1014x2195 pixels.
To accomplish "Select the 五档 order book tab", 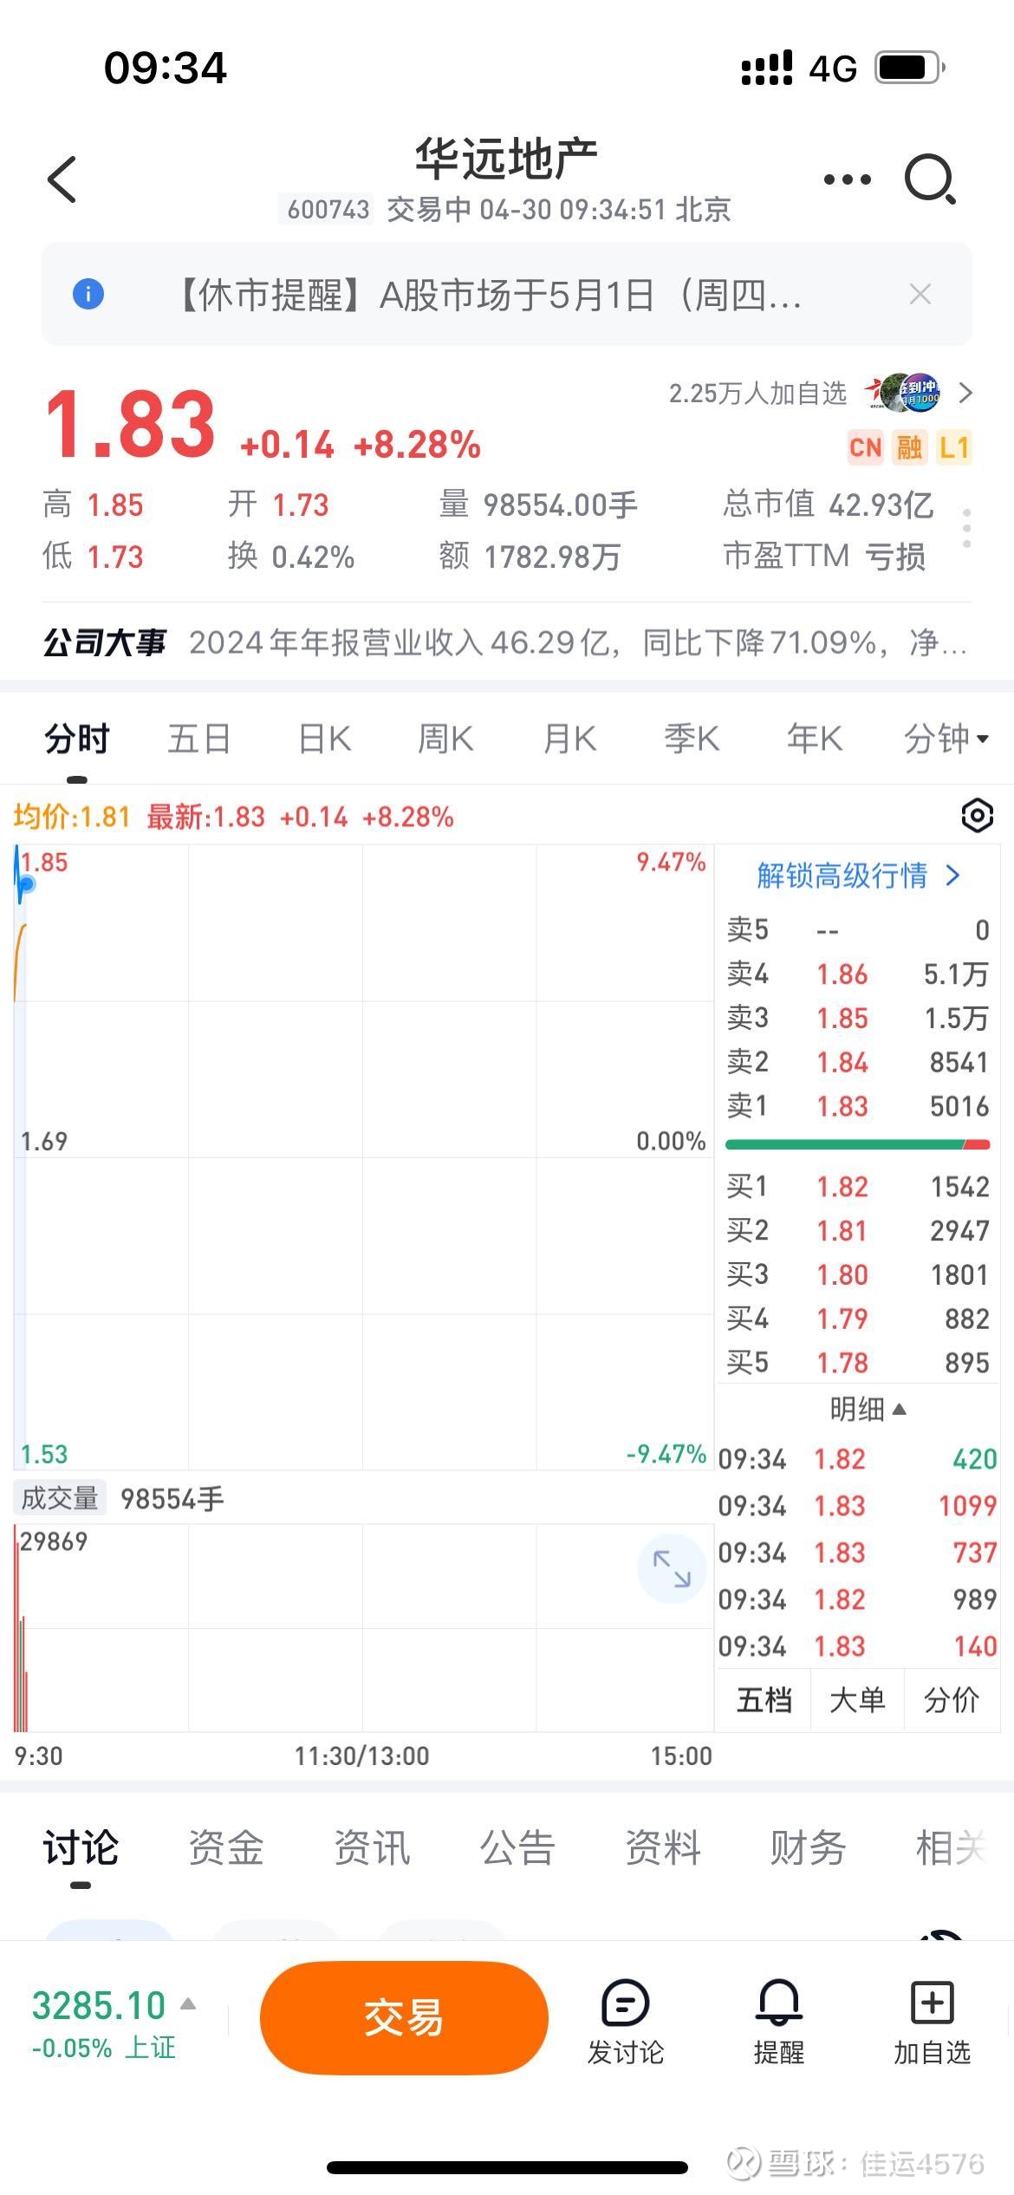I will tap(764, 1700).
